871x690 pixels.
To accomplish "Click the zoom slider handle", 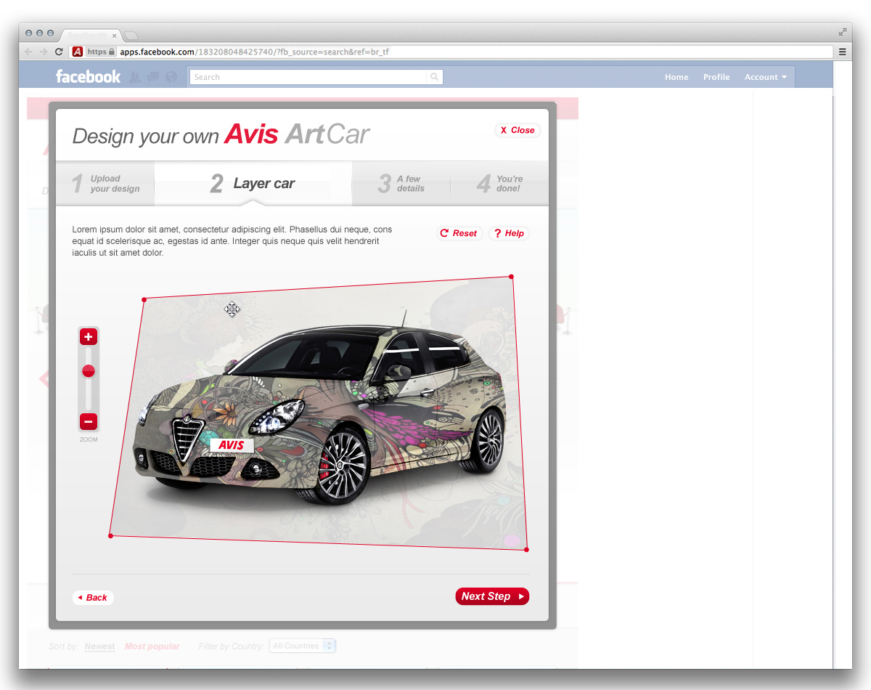I will coord(89,371).
